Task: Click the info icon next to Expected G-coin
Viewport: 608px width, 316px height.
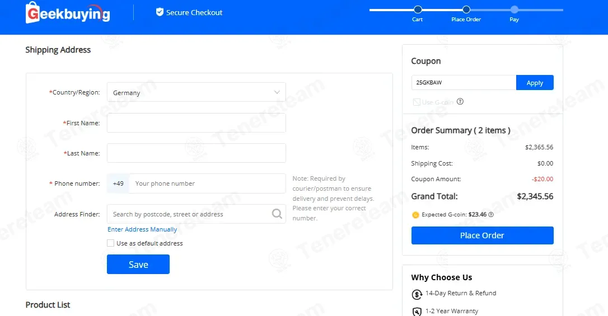Action: click(x=491, y=215)
